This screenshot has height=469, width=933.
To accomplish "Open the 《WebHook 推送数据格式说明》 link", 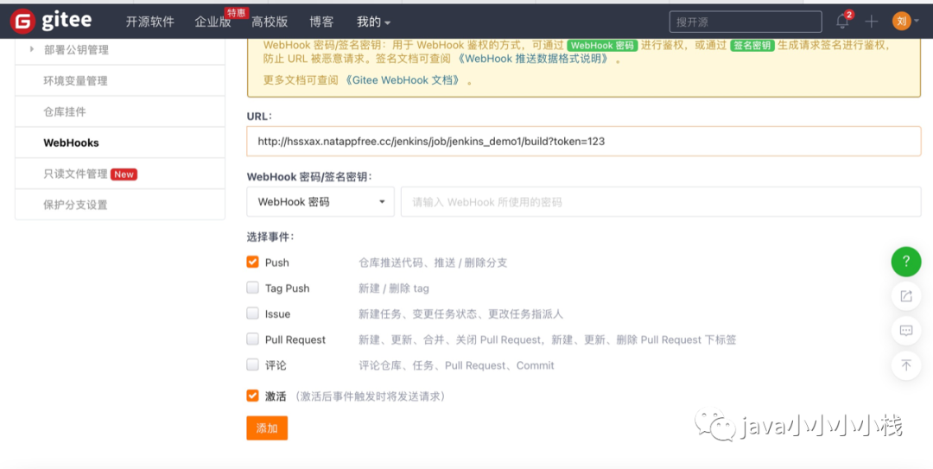I will point(532,59).
